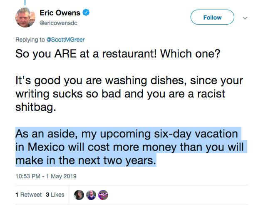Open first liker avatar with dark hair

click(79, 195)
